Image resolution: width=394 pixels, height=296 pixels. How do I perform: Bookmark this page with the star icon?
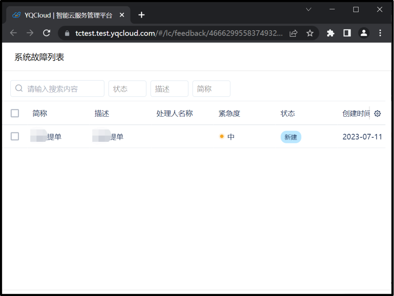point(310,33)
